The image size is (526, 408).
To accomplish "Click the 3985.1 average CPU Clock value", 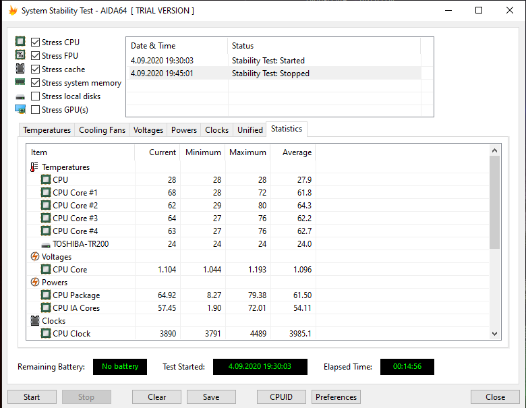I will [300, 334].
